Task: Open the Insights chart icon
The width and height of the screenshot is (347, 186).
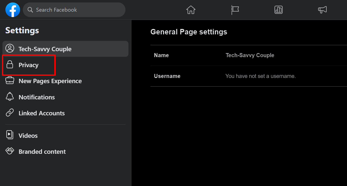Action: point(278,10)
